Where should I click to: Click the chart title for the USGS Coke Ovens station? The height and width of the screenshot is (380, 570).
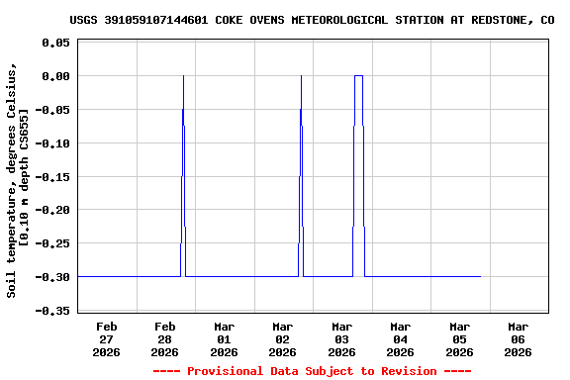pos(312,20)
